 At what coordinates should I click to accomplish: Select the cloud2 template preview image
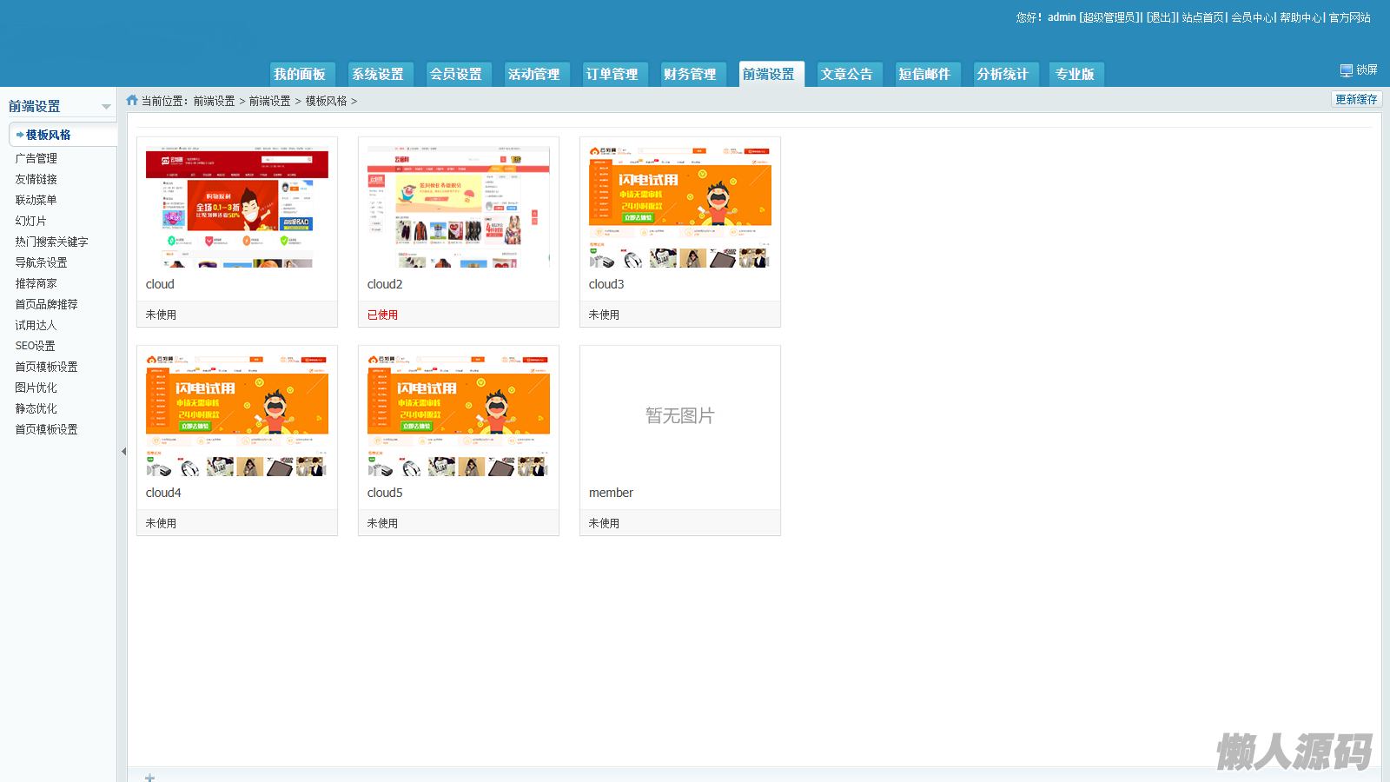coord(459,207)
